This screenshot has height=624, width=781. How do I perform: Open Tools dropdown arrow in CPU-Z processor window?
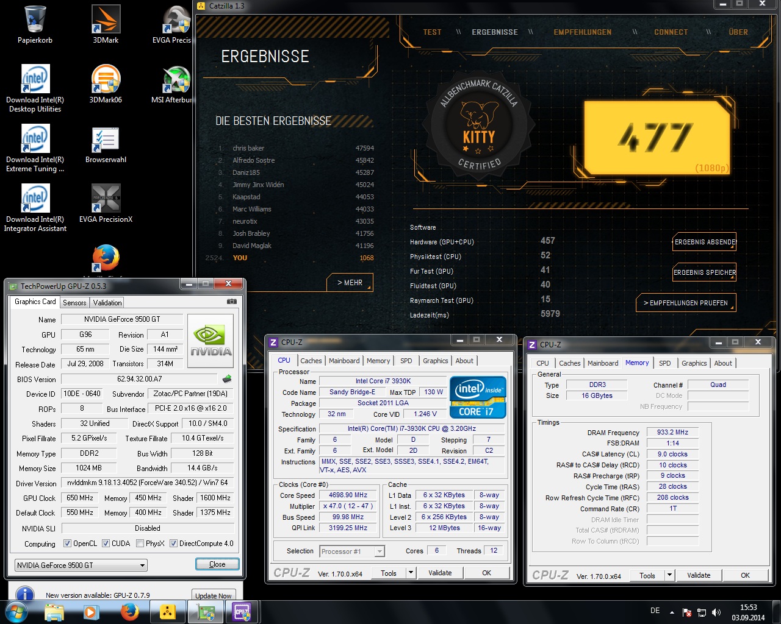click(x=411, y=573)
